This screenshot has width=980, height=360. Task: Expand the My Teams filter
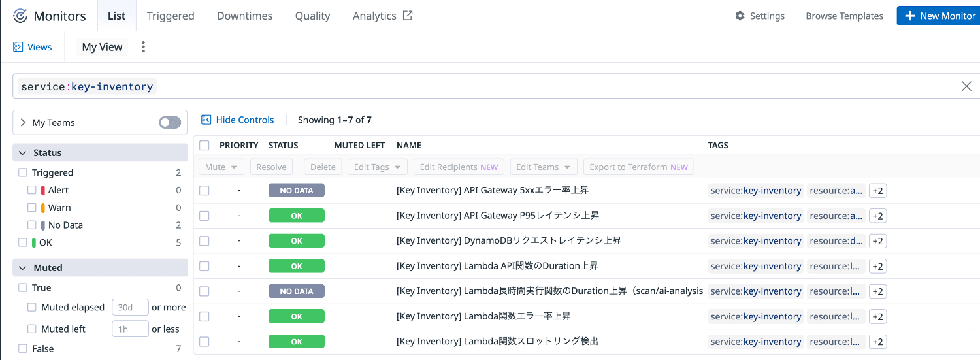24,123
